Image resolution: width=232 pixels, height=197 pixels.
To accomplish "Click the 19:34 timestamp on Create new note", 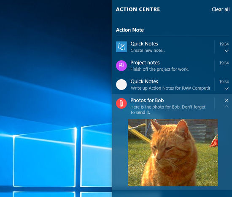I will [224, 44].
